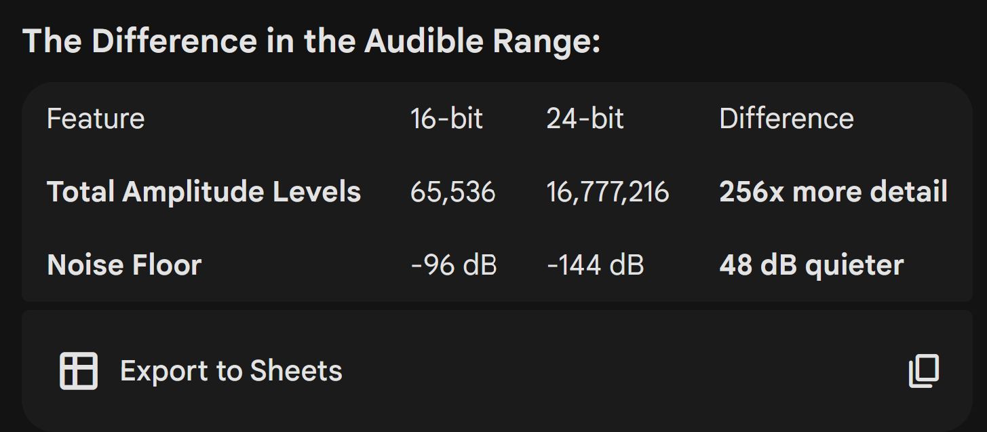Click the Total Amplitude Levels row label

click(204, 192)
